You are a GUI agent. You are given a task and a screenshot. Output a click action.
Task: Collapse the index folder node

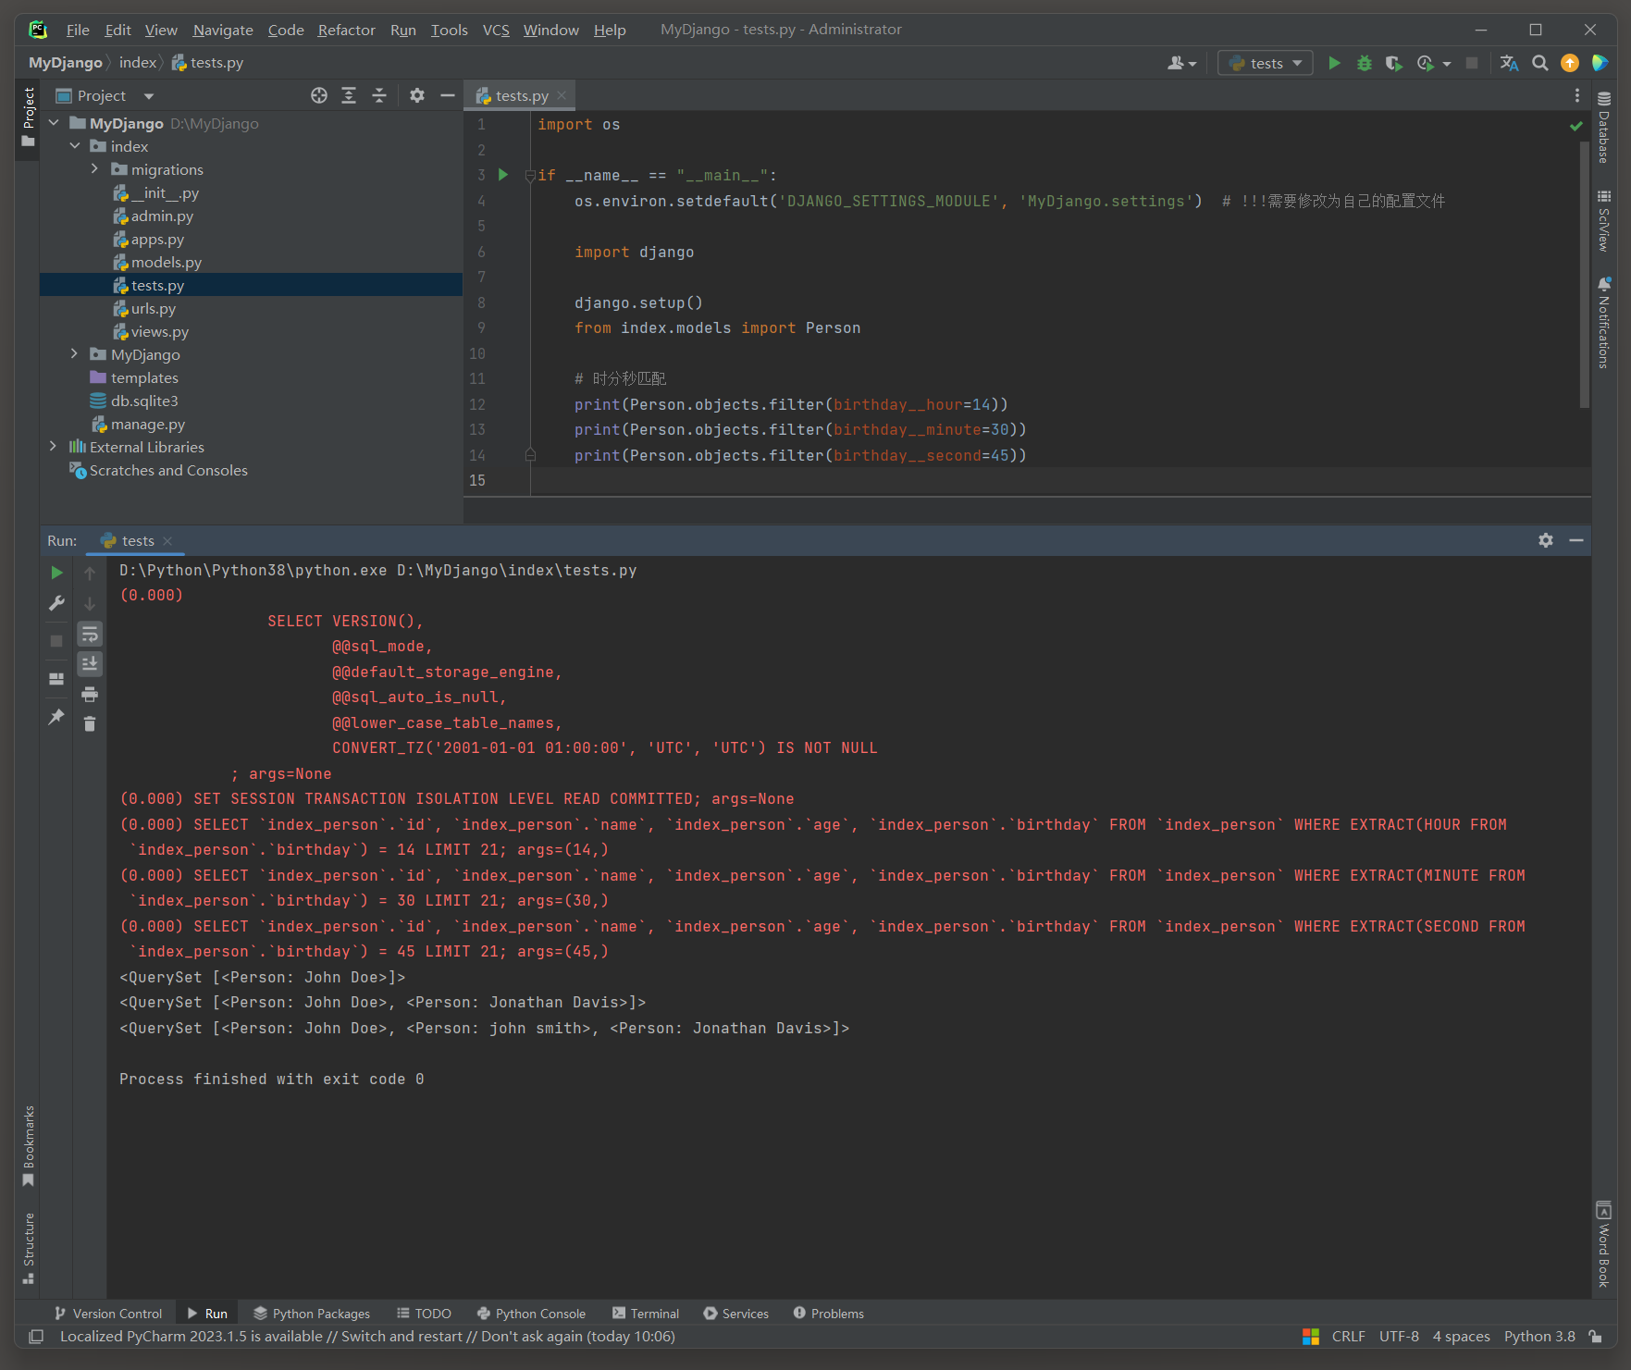pos(75,146)
